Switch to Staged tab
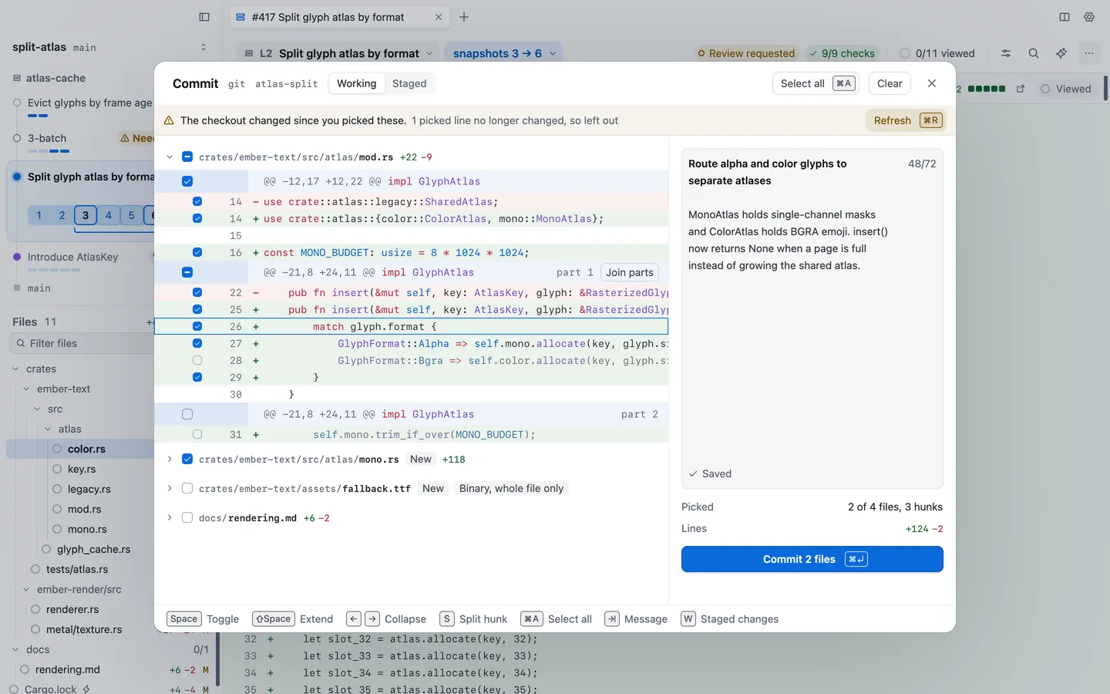 (x=409, y=83)
